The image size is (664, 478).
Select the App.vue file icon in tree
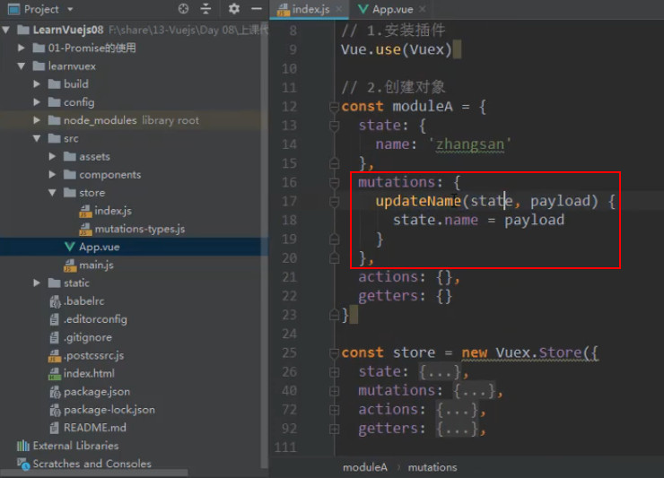[69, 247]
